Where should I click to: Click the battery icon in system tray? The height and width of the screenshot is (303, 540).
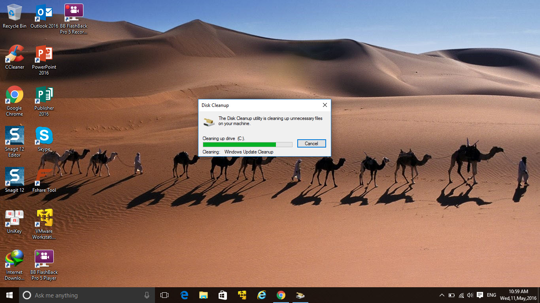pos(451,295)
